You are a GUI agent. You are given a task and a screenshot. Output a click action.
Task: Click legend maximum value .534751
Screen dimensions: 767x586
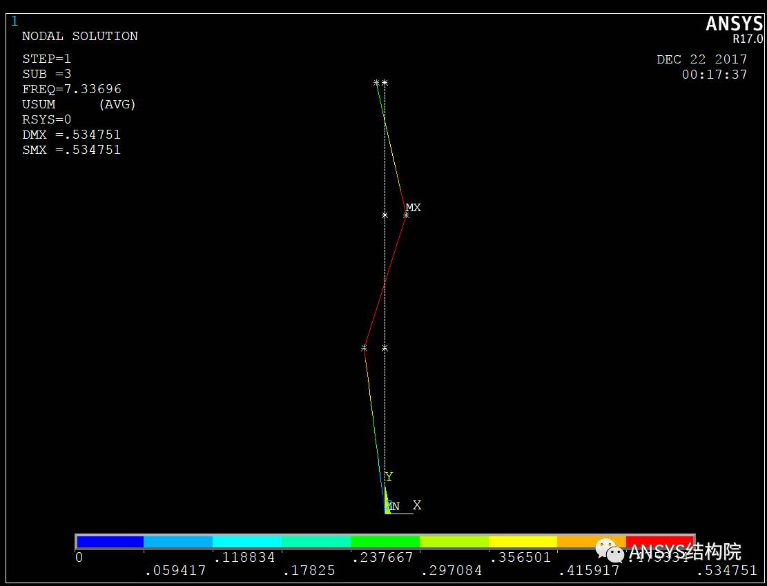[727, 570]
